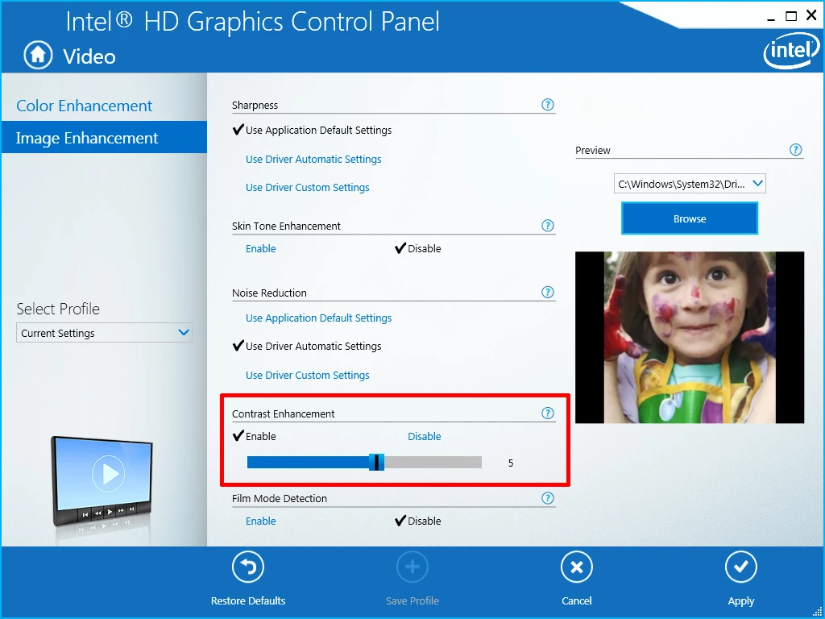825x619 pixels.
Task: Open the Skin Tone Enhancement help icon
Action: [548, 226]
